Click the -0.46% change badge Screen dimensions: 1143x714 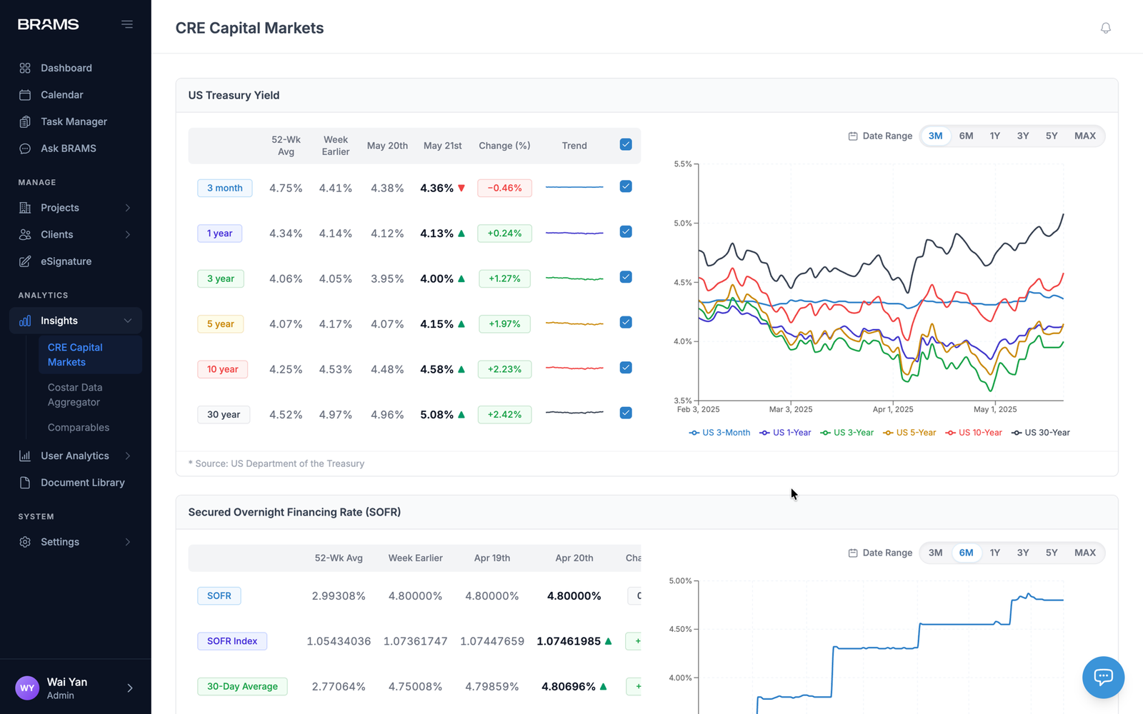(504, 188)
